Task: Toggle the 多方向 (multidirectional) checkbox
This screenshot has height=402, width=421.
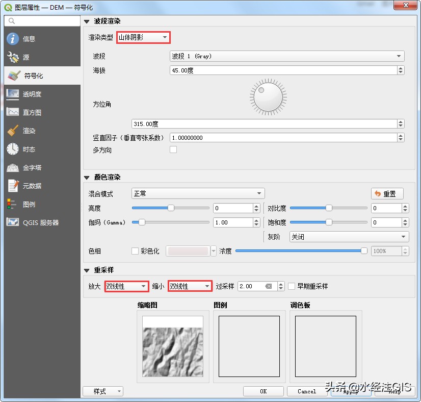Action: tap(173, 149)
